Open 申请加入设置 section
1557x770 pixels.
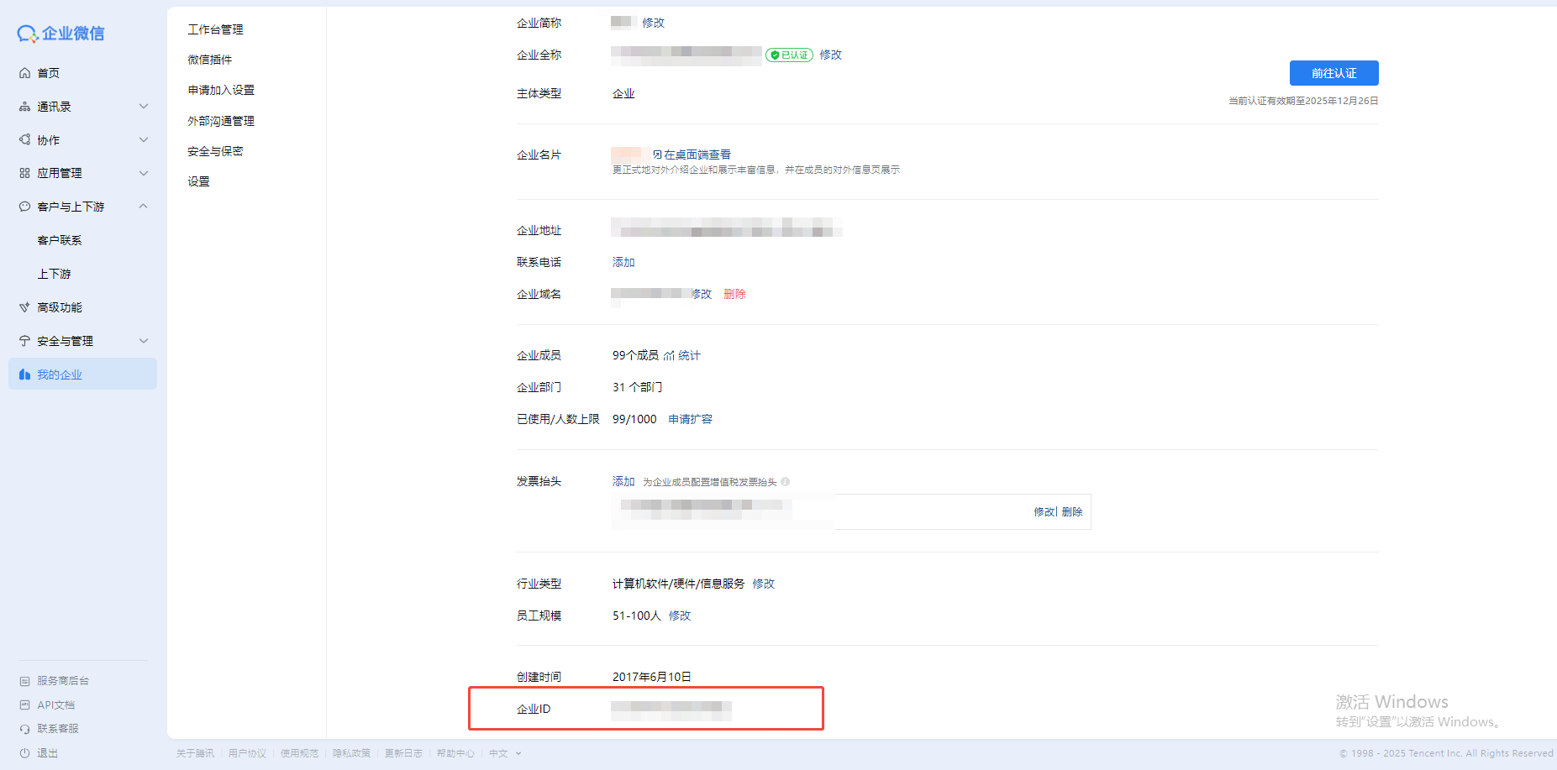(x=221, y=90)
